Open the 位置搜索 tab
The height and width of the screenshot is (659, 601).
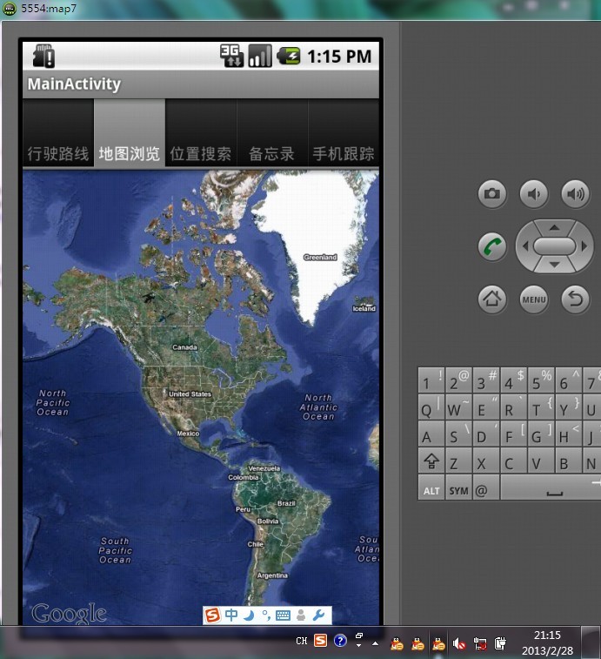(201, 133)
